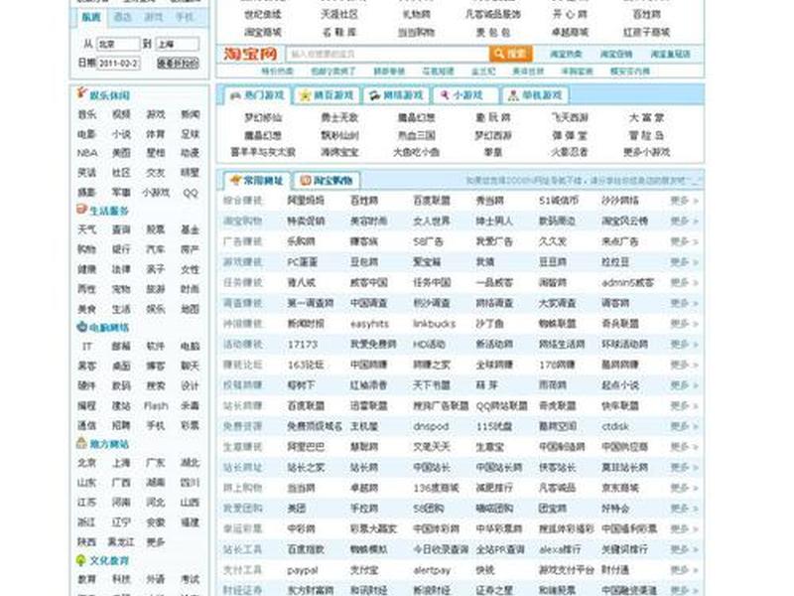Viewport: 794px width, 596px height.
Task: Click NBA in the sidebar
Action: tap(87, 153)
